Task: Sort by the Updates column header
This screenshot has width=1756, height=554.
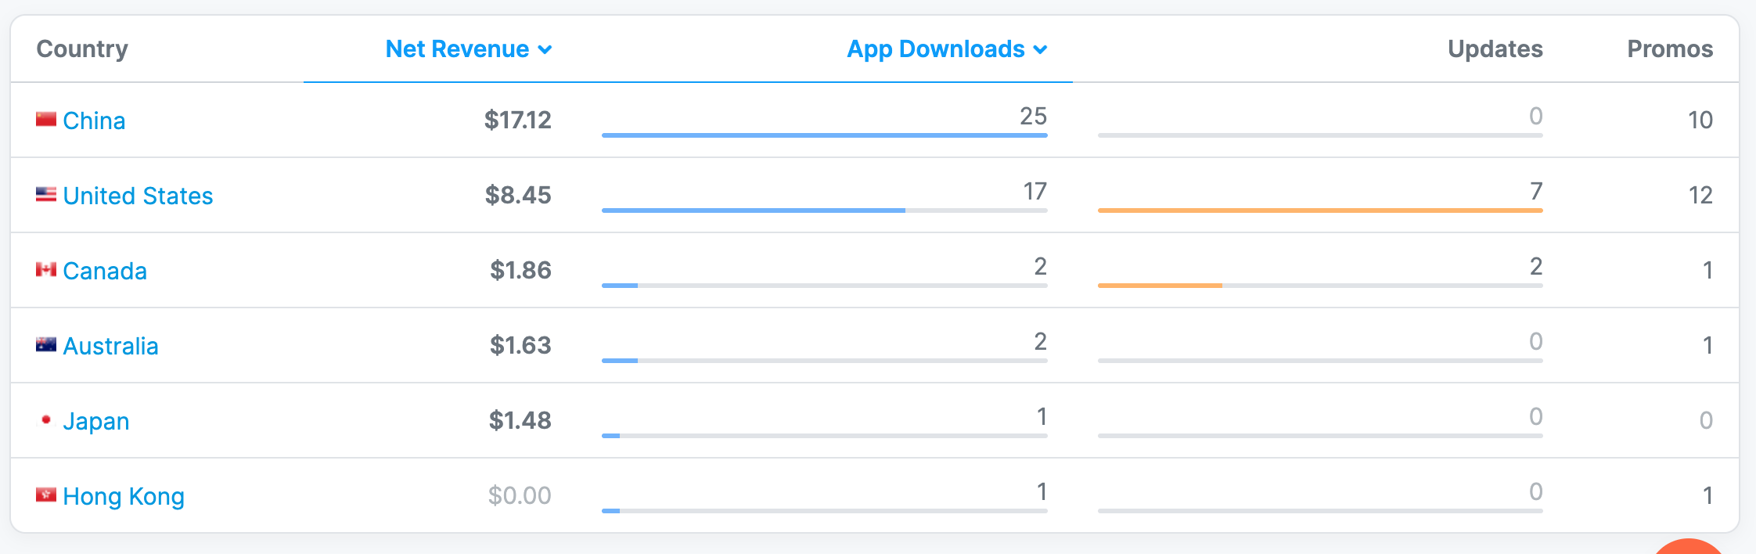Action: pyautogui.click(x=1495, y=49)
